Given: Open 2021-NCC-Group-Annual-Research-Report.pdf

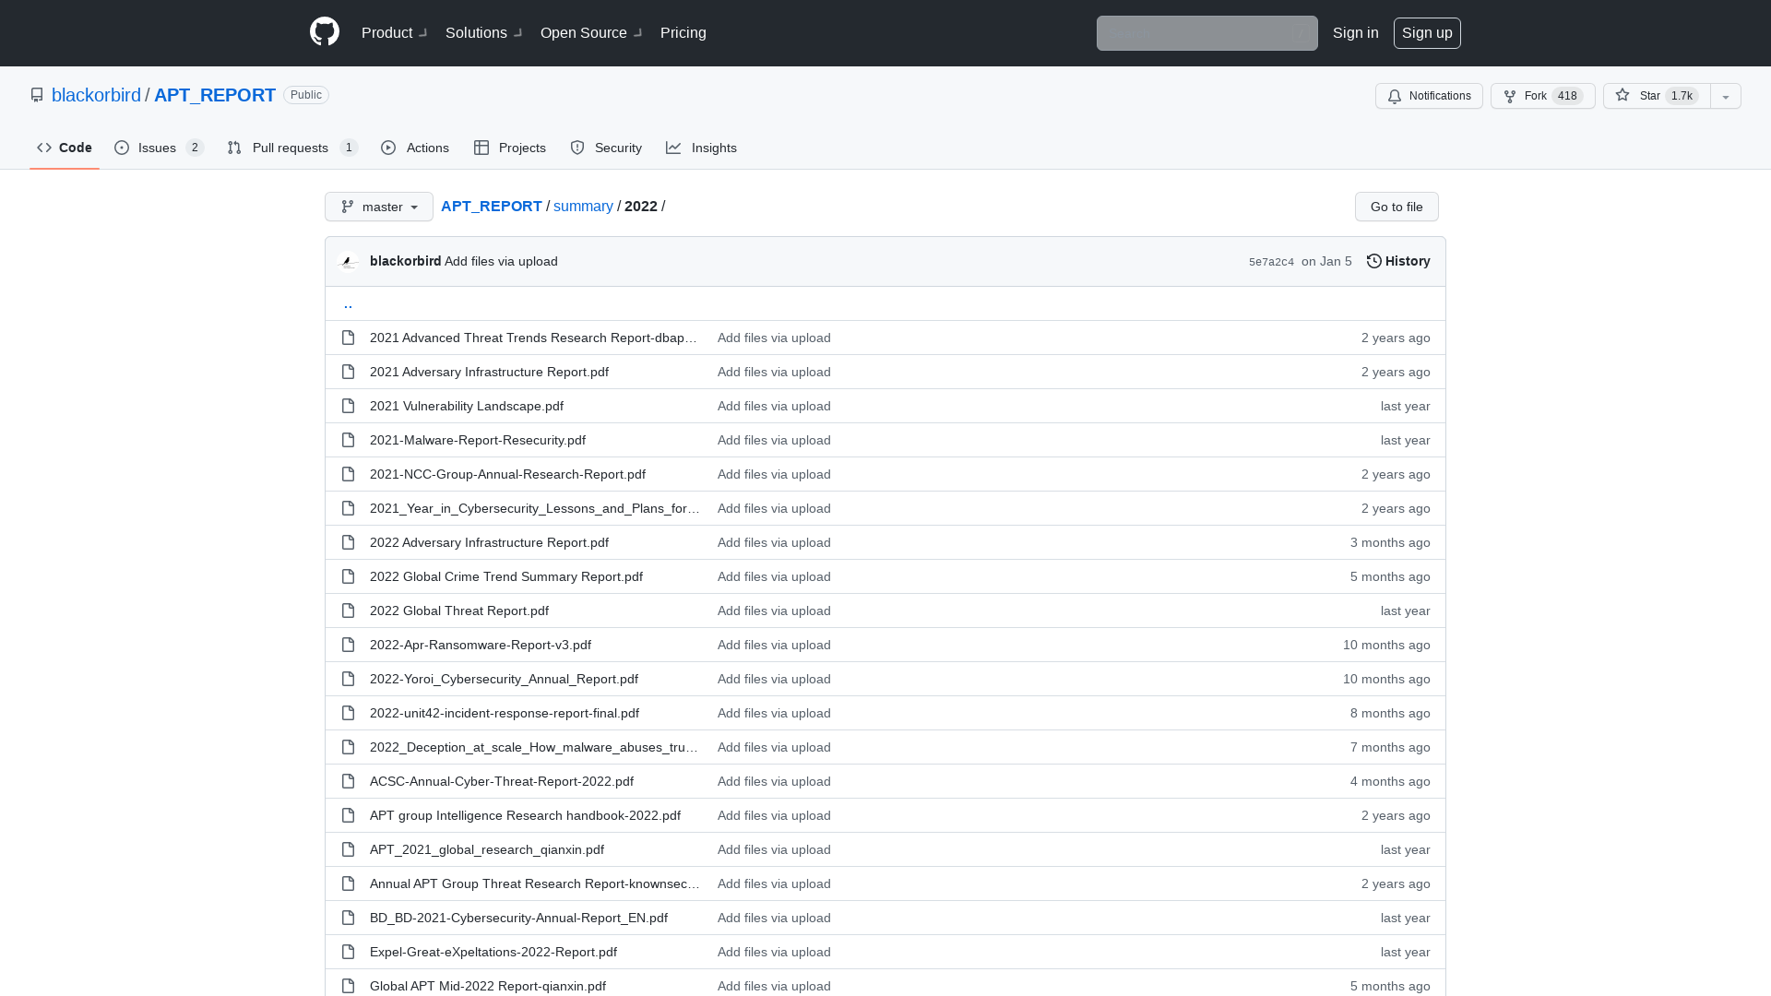Looking at the screenshot, I should click(507, 474).
